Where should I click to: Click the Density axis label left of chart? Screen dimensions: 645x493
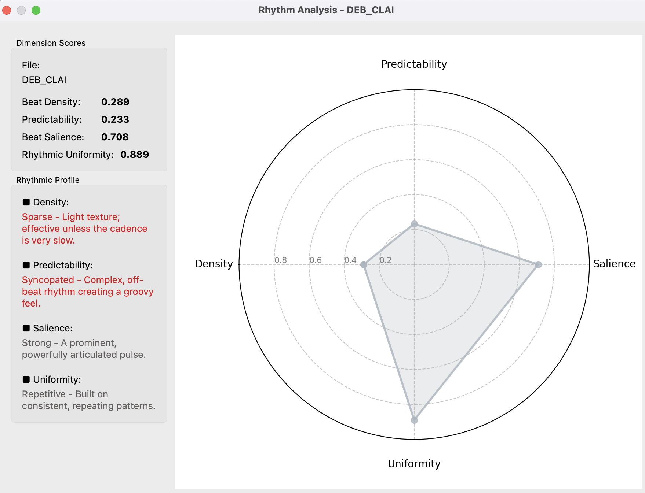(x=214, y=264)
